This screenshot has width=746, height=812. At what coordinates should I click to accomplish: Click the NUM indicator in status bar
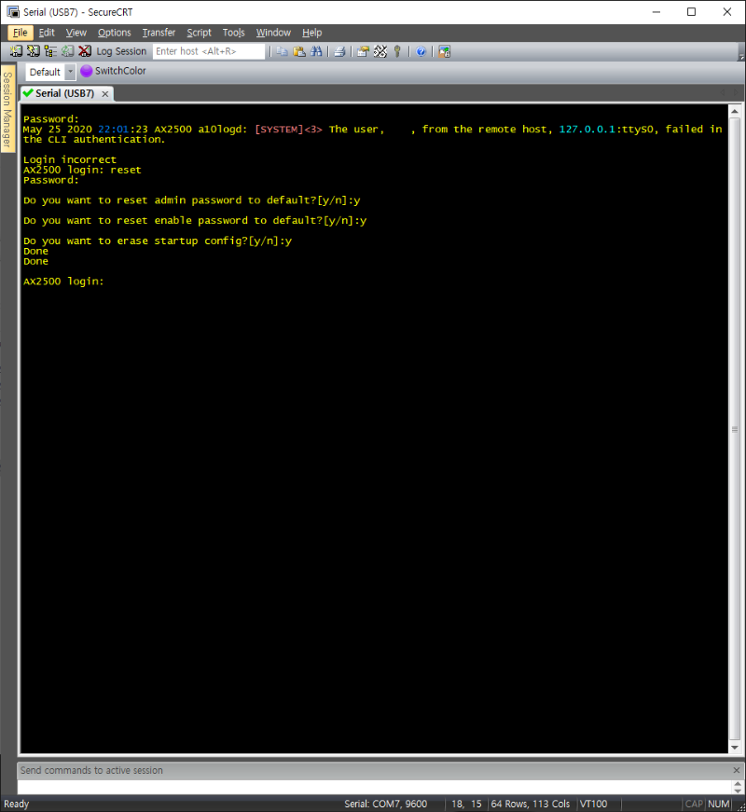(719, 804)
